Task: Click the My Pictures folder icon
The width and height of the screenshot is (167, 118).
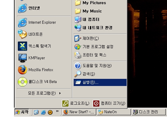Action: pyautogui.click(x=78, y=3)
